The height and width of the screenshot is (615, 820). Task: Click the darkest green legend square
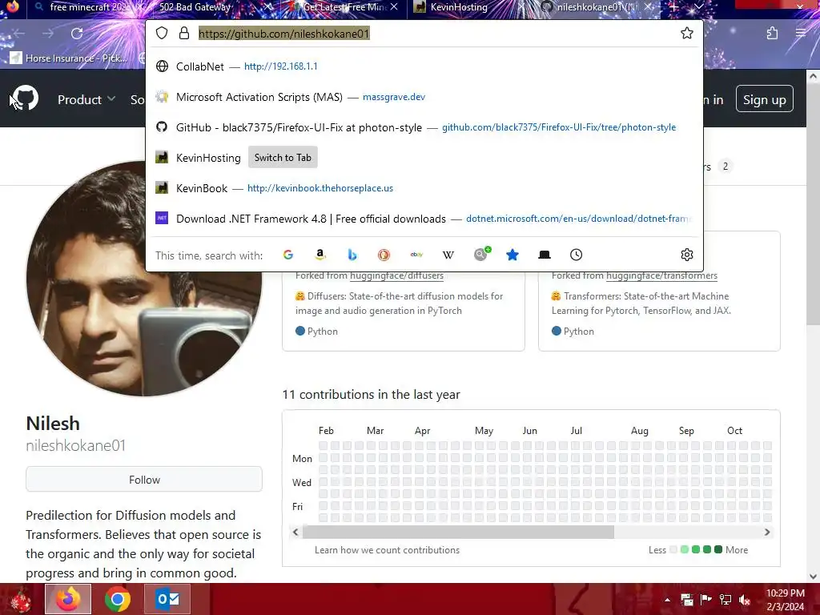coord(718,549)
